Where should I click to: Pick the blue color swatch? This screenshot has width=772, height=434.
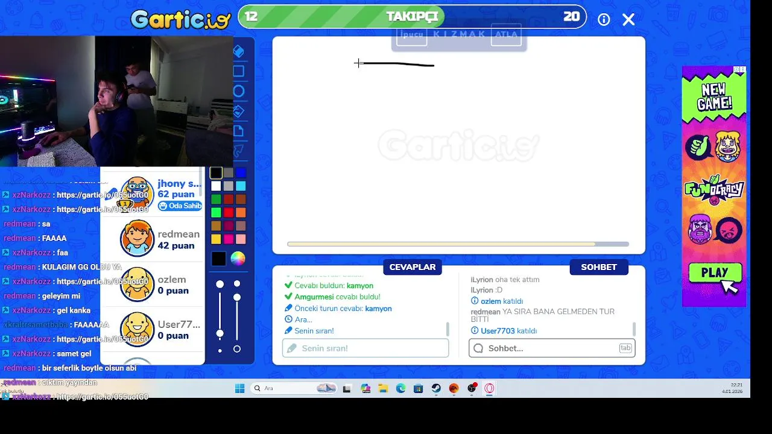[241, 173]
